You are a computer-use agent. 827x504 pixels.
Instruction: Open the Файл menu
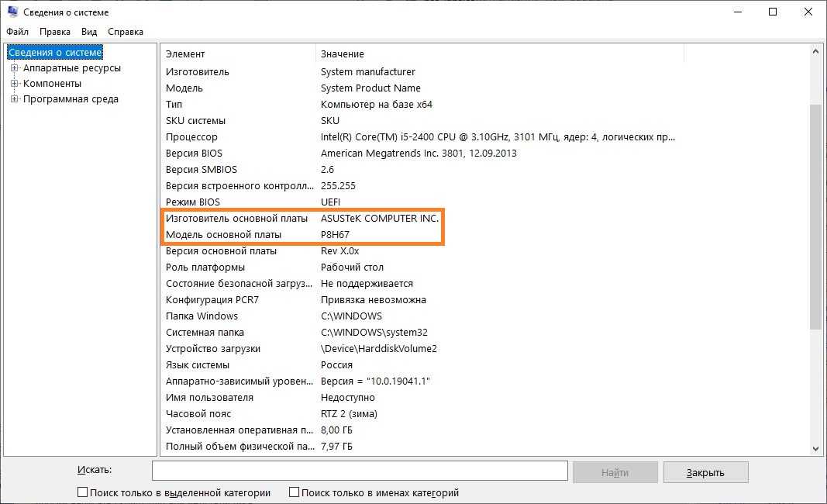click(x=17, y=32)
